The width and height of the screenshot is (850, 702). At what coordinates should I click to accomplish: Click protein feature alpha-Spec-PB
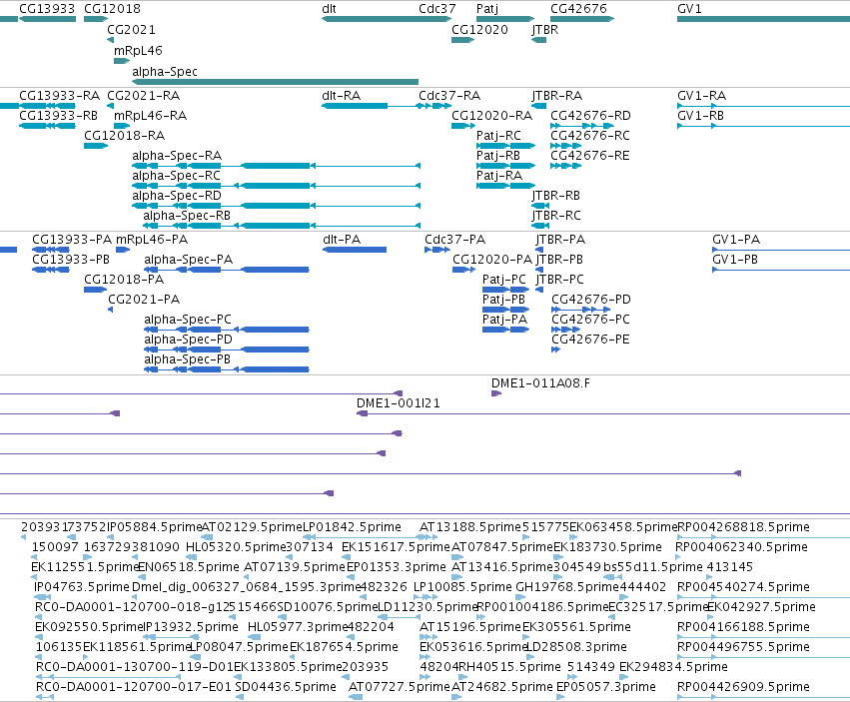227,369
